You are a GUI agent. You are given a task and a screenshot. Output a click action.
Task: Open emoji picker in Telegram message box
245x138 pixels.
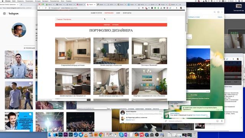point(217,121)
